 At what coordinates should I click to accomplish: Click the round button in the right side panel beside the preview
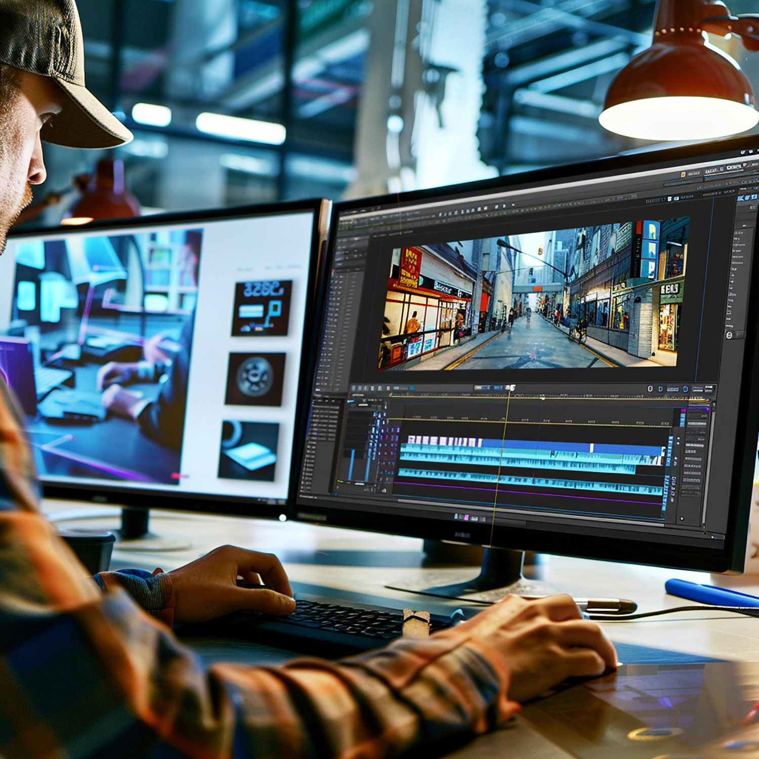729,335
